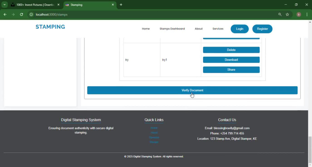Screen dimensions: 312x167
Task: Restore down the browser window
Action: point(296,5)
